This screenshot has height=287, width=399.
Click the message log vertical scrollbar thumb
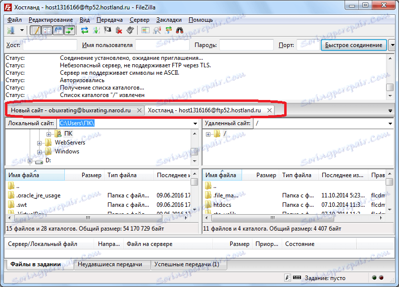point(390,87)
